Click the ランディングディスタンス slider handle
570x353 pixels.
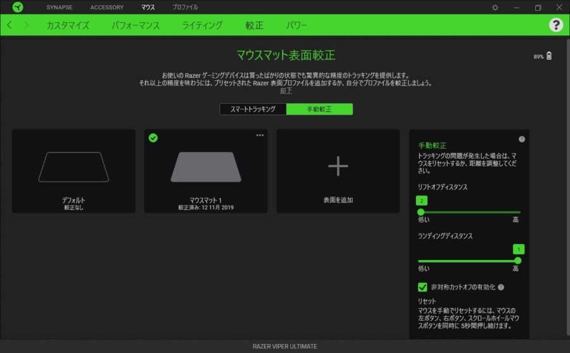(517, 261)
